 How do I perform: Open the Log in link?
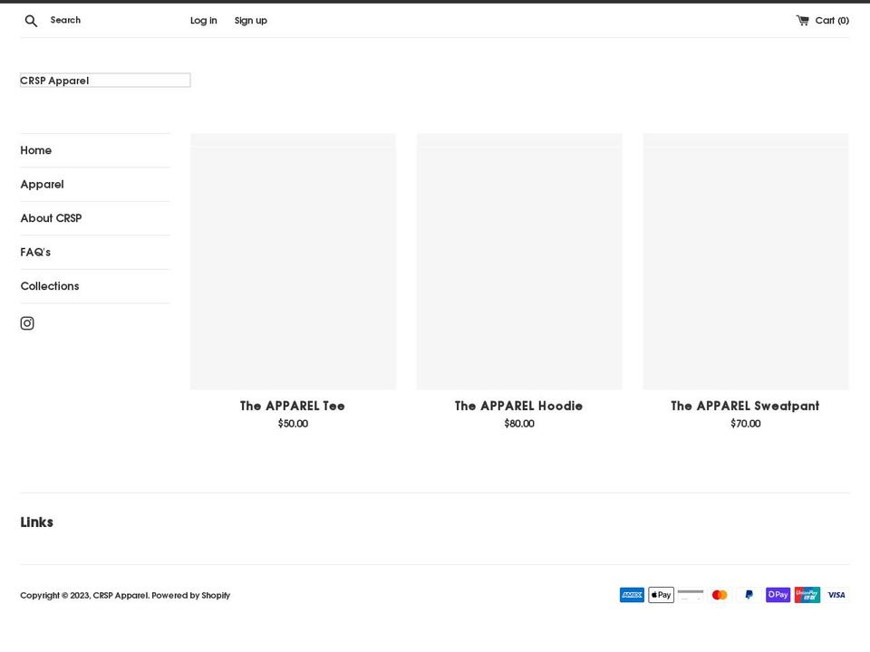point(204,21)
